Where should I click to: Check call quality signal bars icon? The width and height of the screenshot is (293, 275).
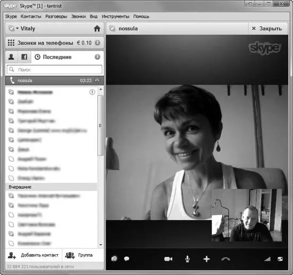point(267,259)
